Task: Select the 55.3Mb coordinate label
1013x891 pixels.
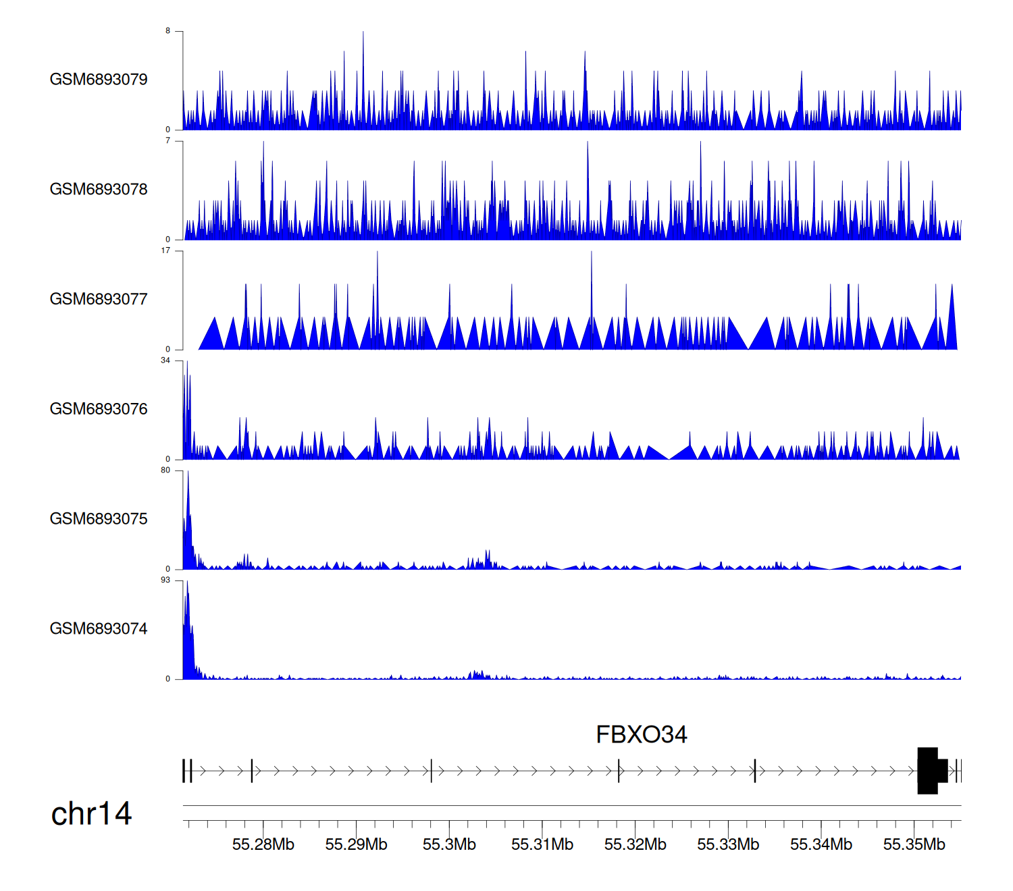Action: tap(449, 844)
